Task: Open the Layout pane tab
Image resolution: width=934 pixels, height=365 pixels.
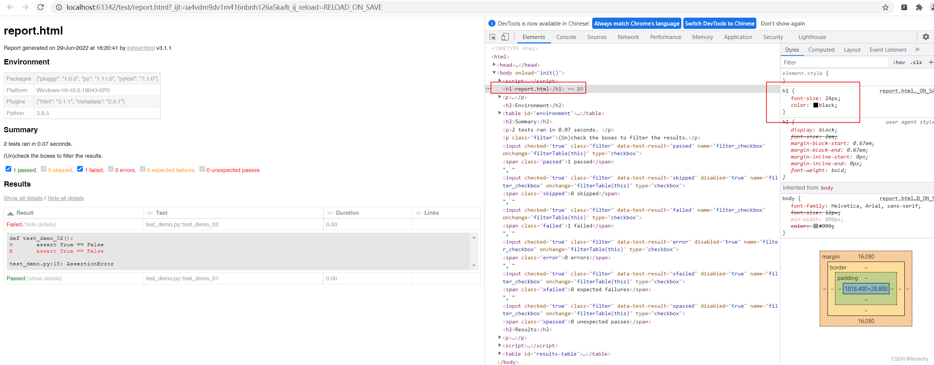Action: click(852, 49)
